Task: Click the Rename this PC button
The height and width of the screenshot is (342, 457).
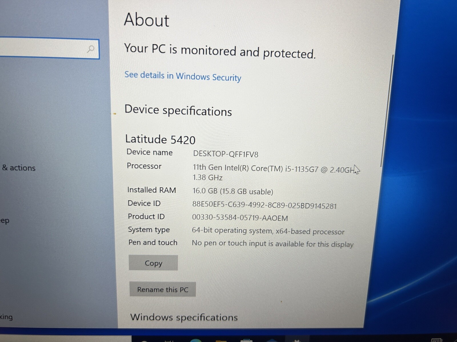Action: pyautogui.click(x=163, y=289)
